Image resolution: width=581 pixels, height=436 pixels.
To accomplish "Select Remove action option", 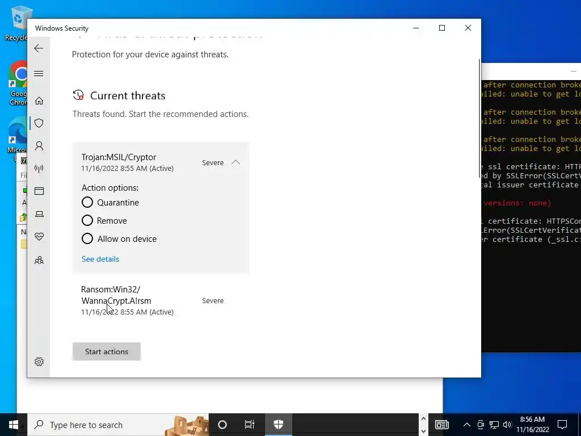I will [87, 221].
